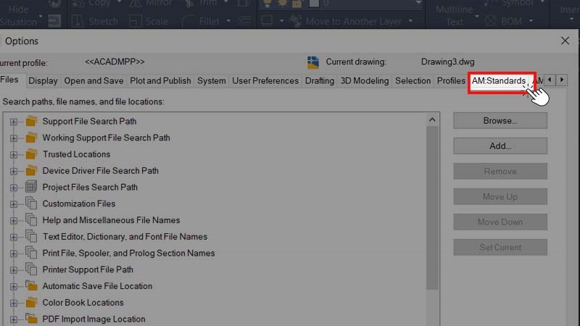Click the tree list vertical scrollbar thumb
The height and width of the screenshot is (326, 580).
pos(432,208)
